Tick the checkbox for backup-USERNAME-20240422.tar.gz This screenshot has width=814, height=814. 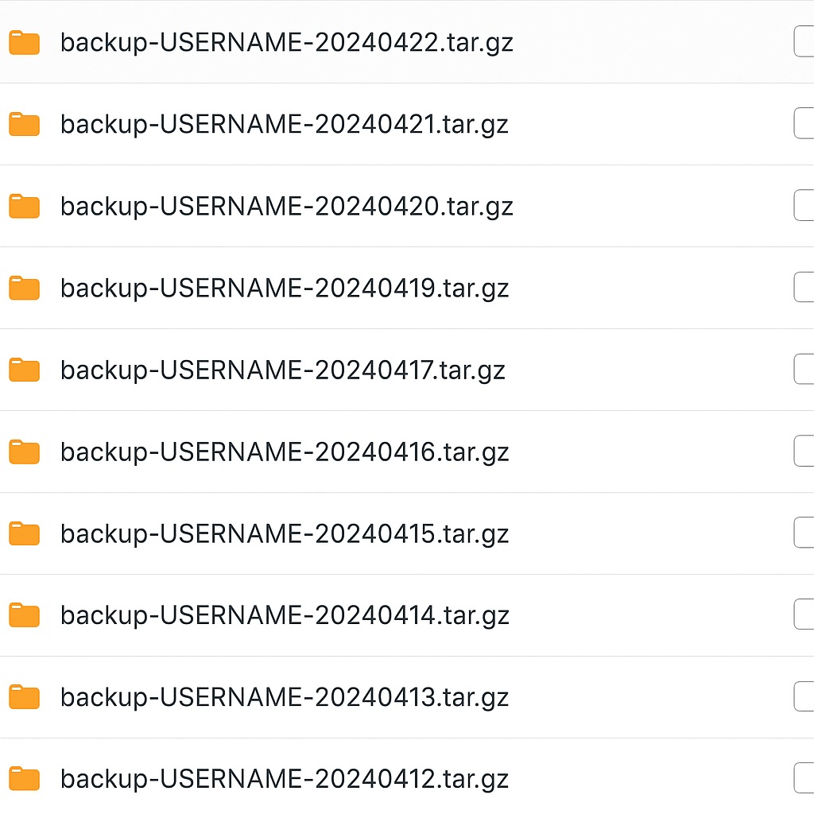point(804,42)
